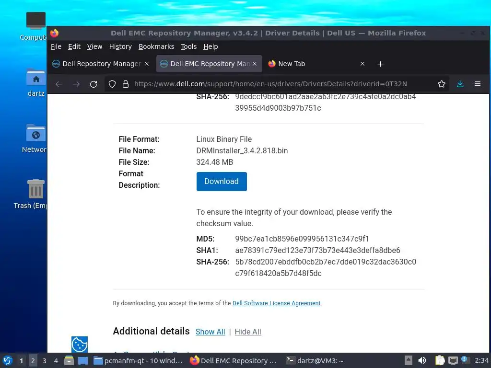Click the show desktop taskbar icon
Viewport: 491px width, 368px height.
83,360
